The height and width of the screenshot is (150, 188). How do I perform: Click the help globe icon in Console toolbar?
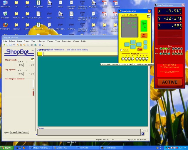click(x=40, y=45)
